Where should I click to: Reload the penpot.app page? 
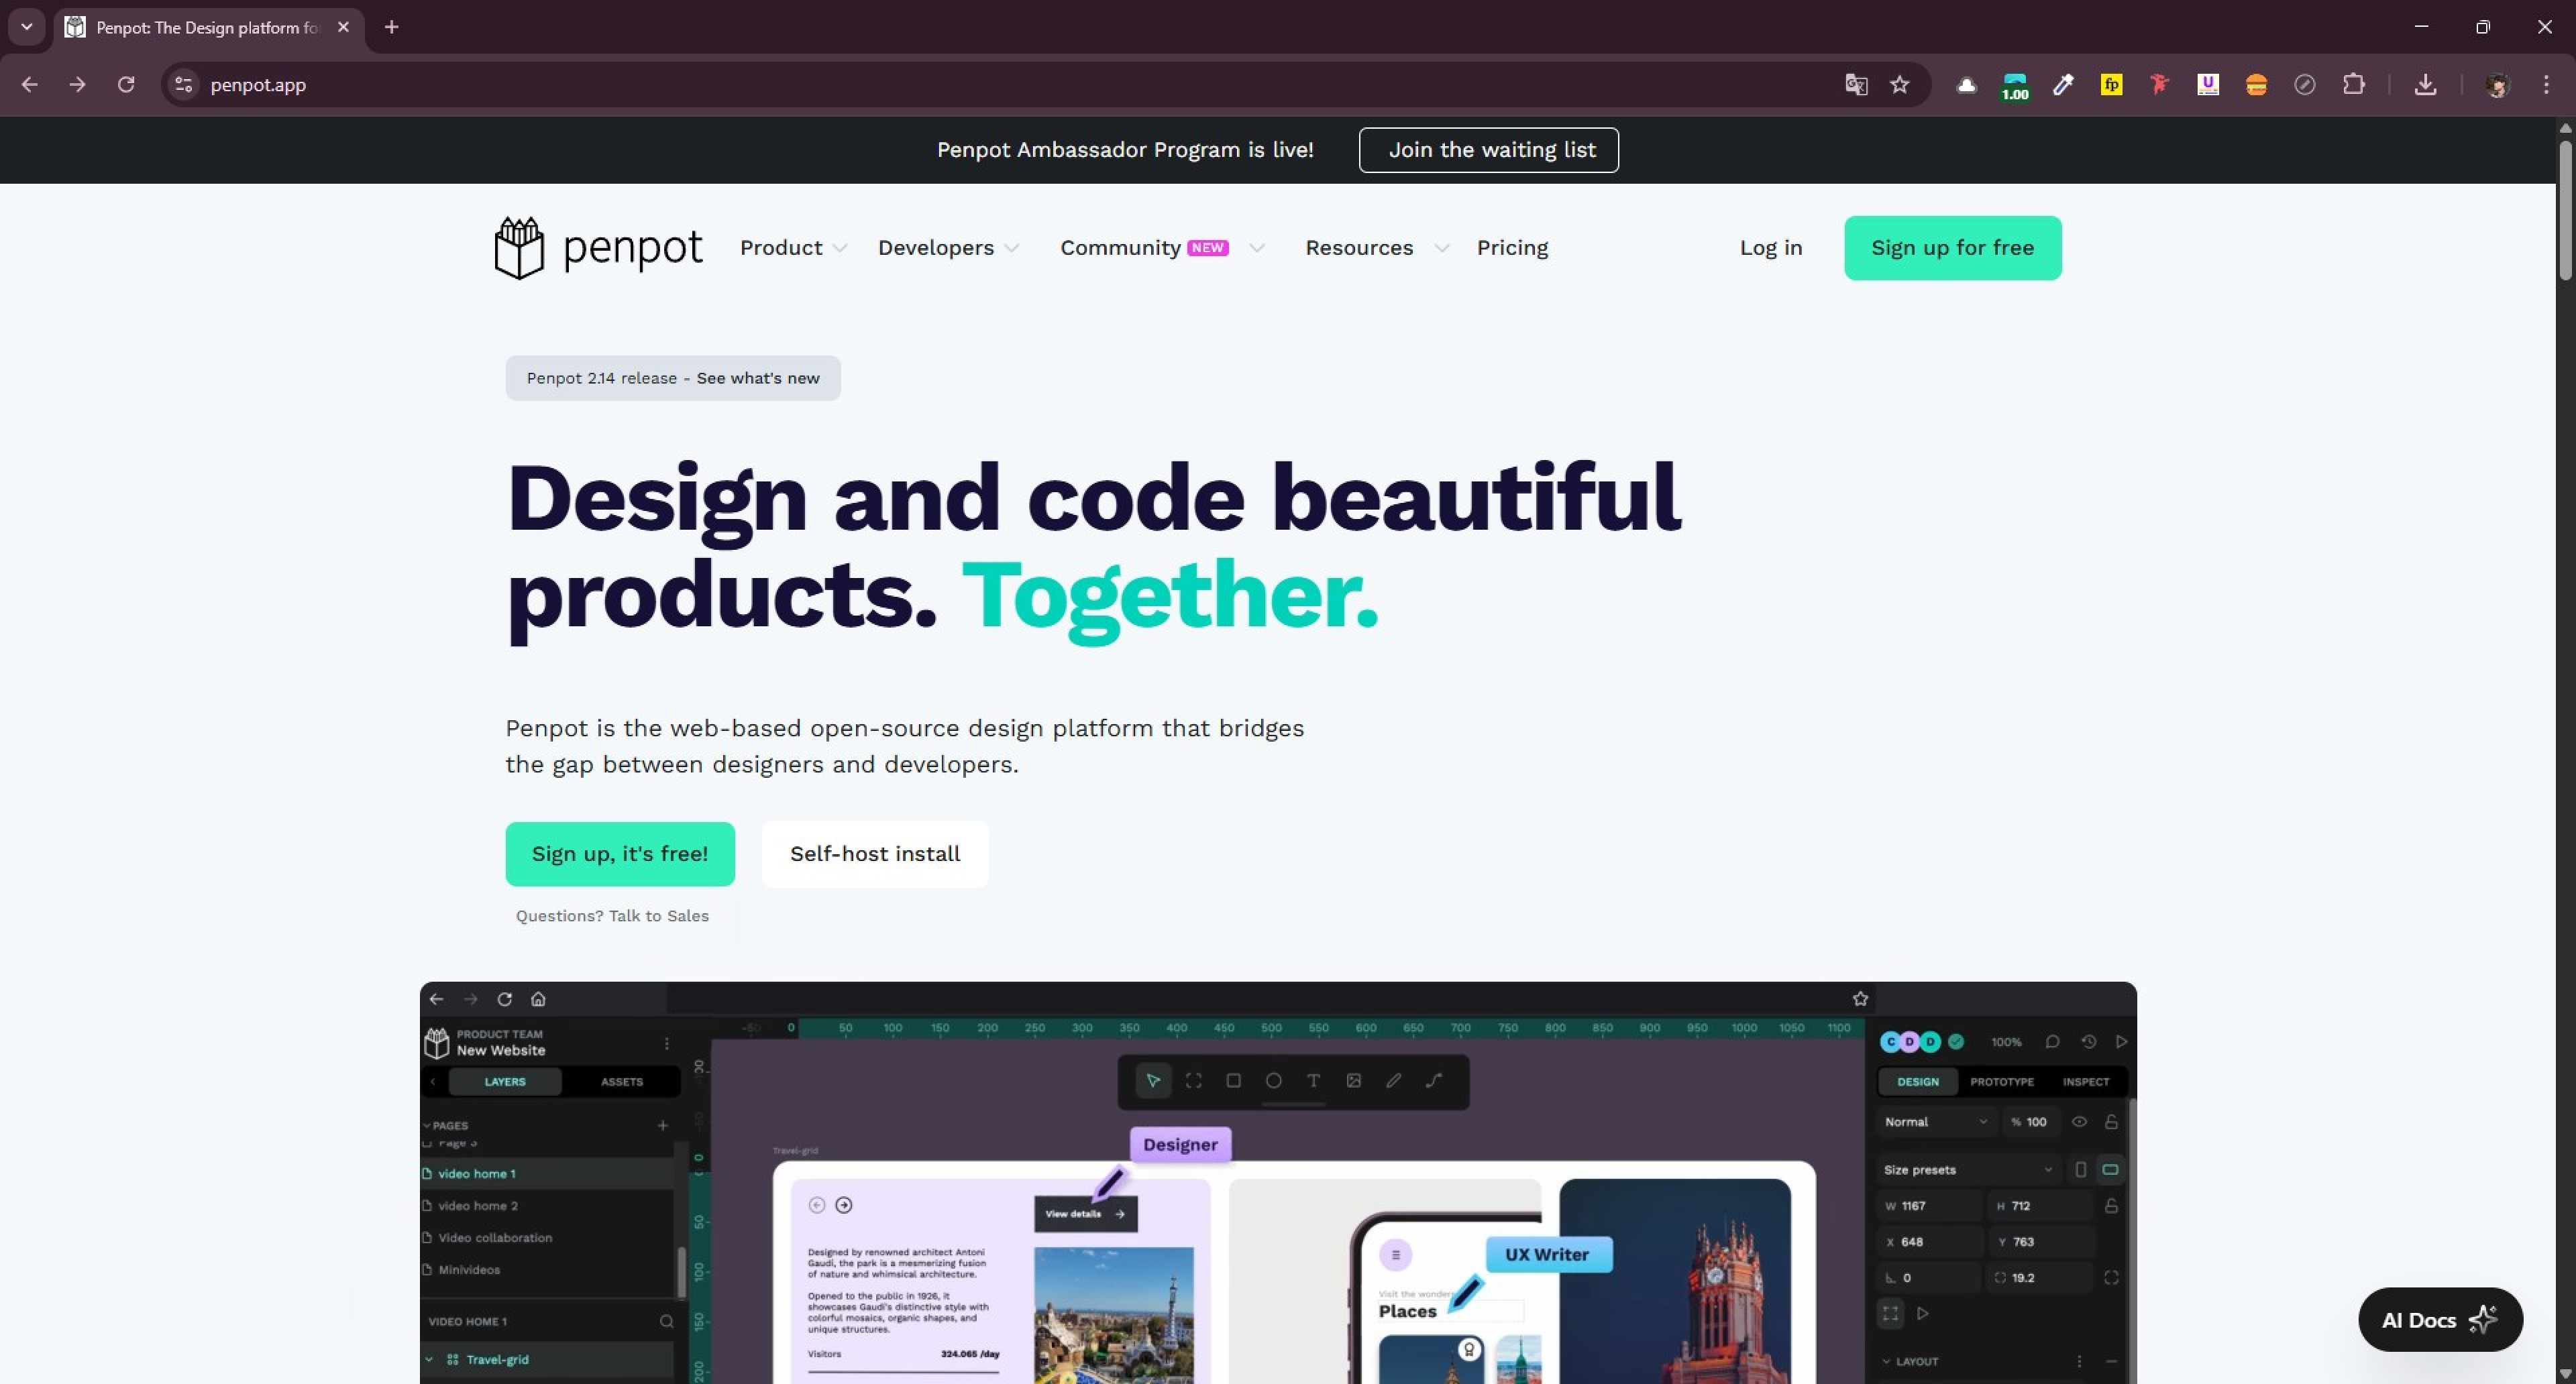coord(126,85)
